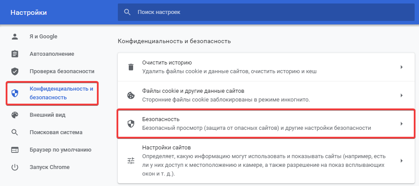The image size is (419, 186).
Task: Click the magnifier icon beside Поисковая система
Action: pos(15,132)
